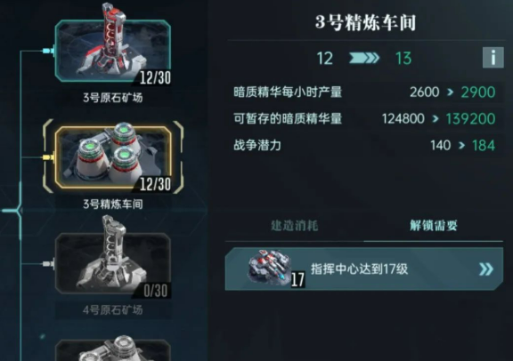This screenshot has height=361, width=513.
Task: Select the highlighted 3号精炼车间 building card
Action: [x=113, y=157]
